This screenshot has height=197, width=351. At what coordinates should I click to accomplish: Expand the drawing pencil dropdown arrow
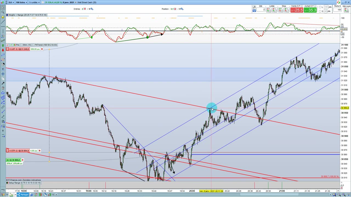click(7, 195)
